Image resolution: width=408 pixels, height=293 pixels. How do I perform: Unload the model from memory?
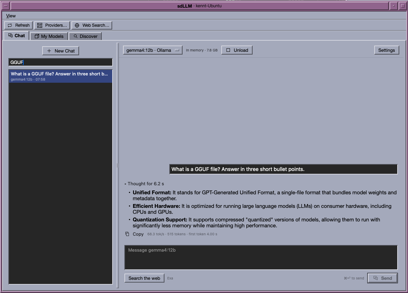[x=237, y=50]
